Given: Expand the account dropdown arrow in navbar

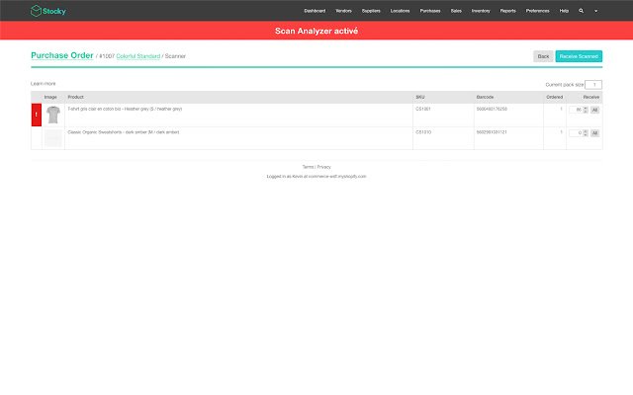Looking at the screenshot, I should click(x=595, y=11).
